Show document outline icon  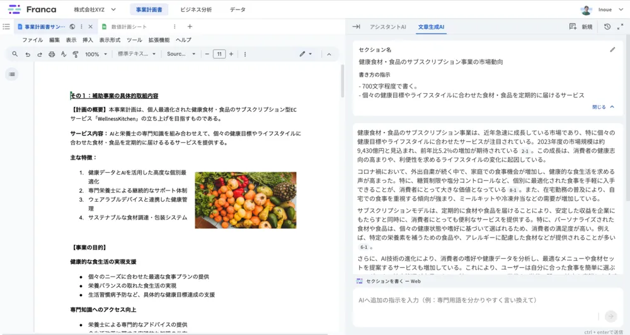[11, 74]
